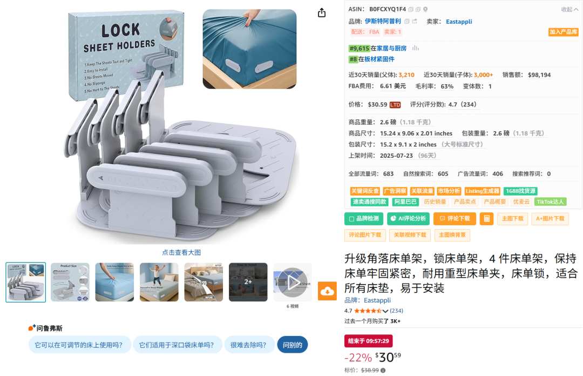This screenshot has height=376, width=583.
Task: Click the 品牌检测 brand check button
Action: click(x=364, y=219)
